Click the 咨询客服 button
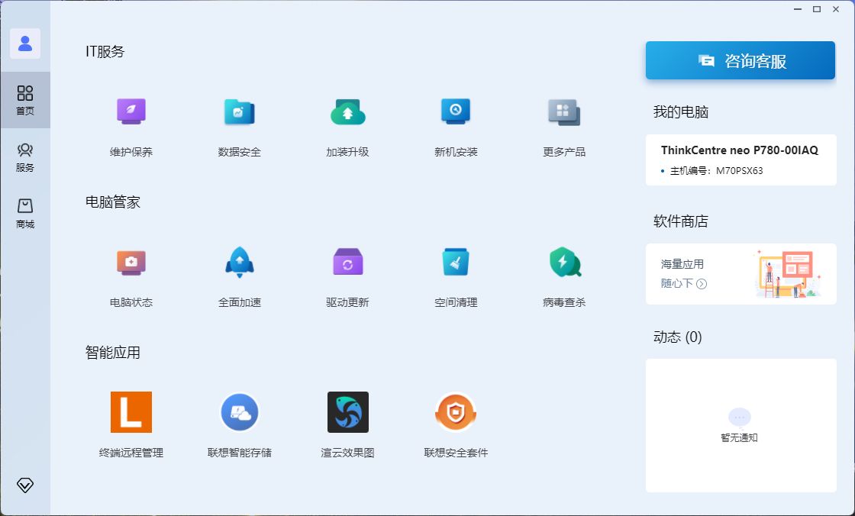 point(739,60)
